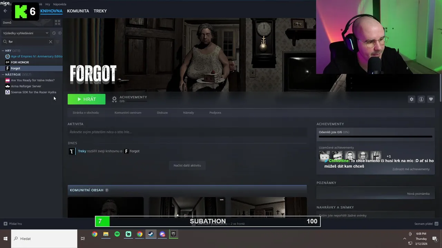
Task: Collapse the NÁSTROJE category
Action: point(3,74)
